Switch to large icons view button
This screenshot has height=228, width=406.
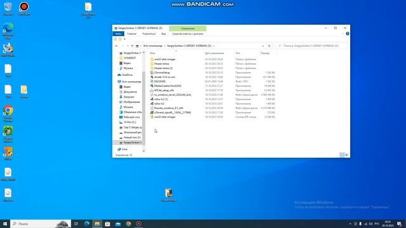[347, 155]
